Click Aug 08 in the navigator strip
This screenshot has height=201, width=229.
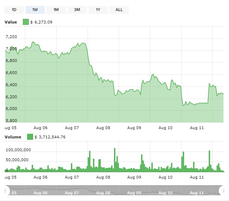[103, 193]
